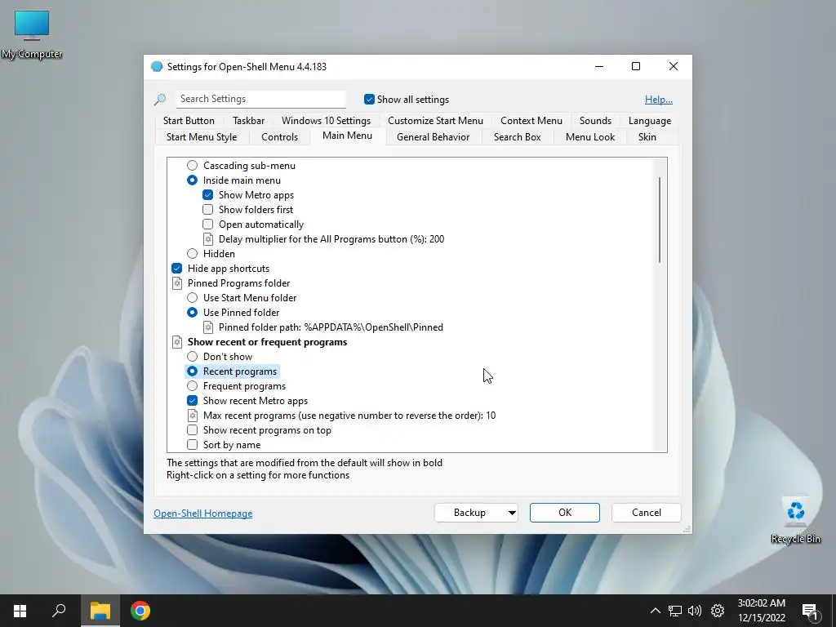Toggle Hide app shortcuts checkbox
Screen dimensions: 836x627
point(177,268)
